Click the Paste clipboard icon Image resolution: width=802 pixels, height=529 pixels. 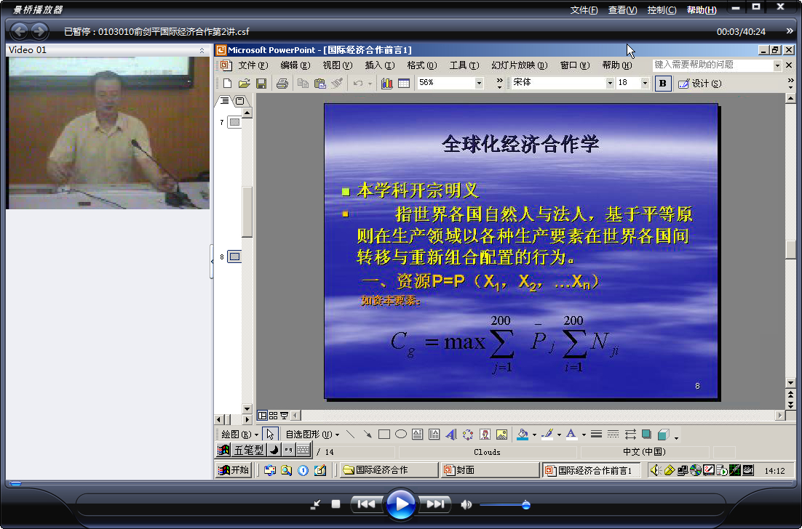click(x=319, y=84)
